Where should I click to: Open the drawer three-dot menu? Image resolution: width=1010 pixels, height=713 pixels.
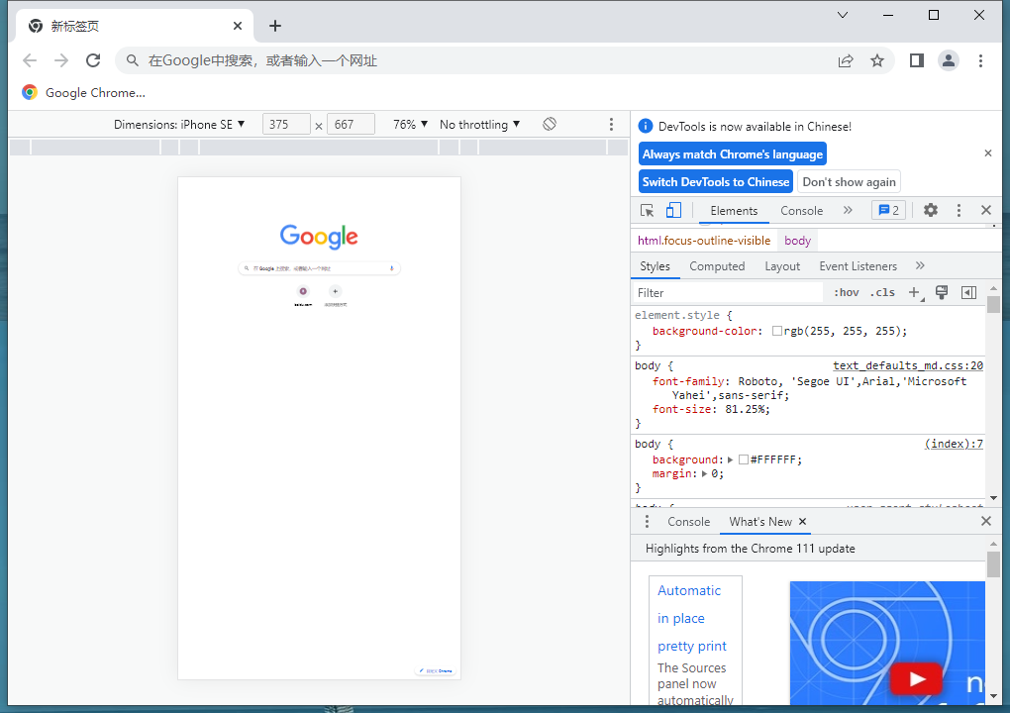coord(647,521)
